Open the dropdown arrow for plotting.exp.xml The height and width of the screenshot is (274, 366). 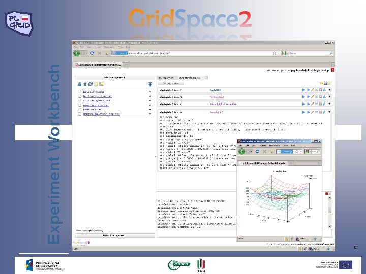pos(150,106)
